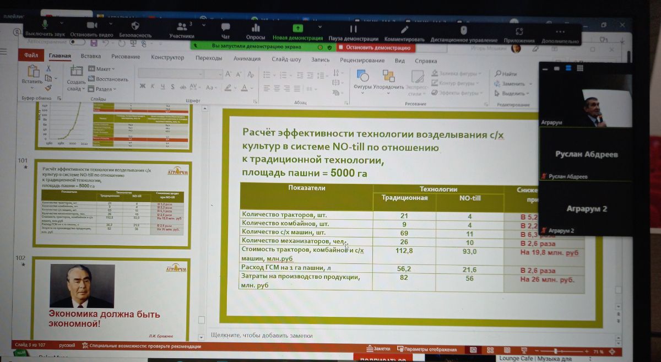Viewport: 661px width, 362px height.
Task: Click Специальные возможности accessibility check in status bar
Action: click(x=141, y=346)
